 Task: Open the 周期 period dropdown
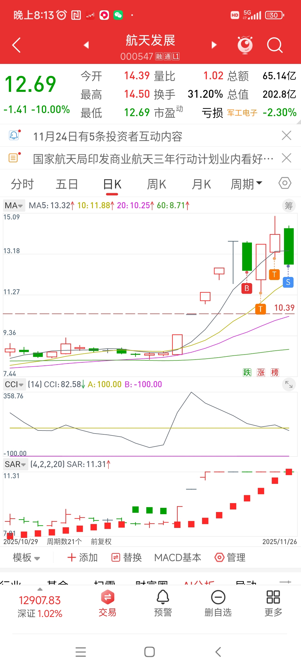pos(246,184)
